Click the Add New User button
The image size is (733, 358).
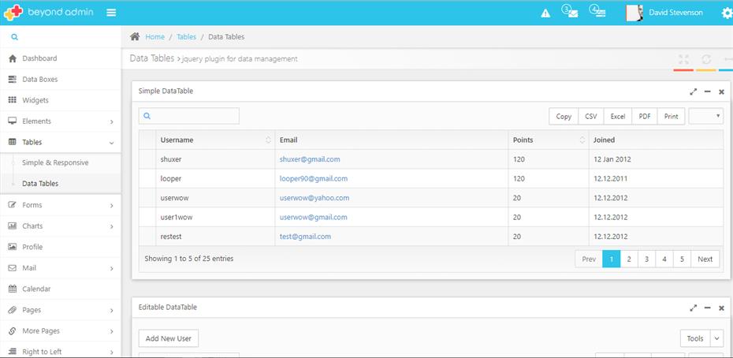tap(169, 338)
